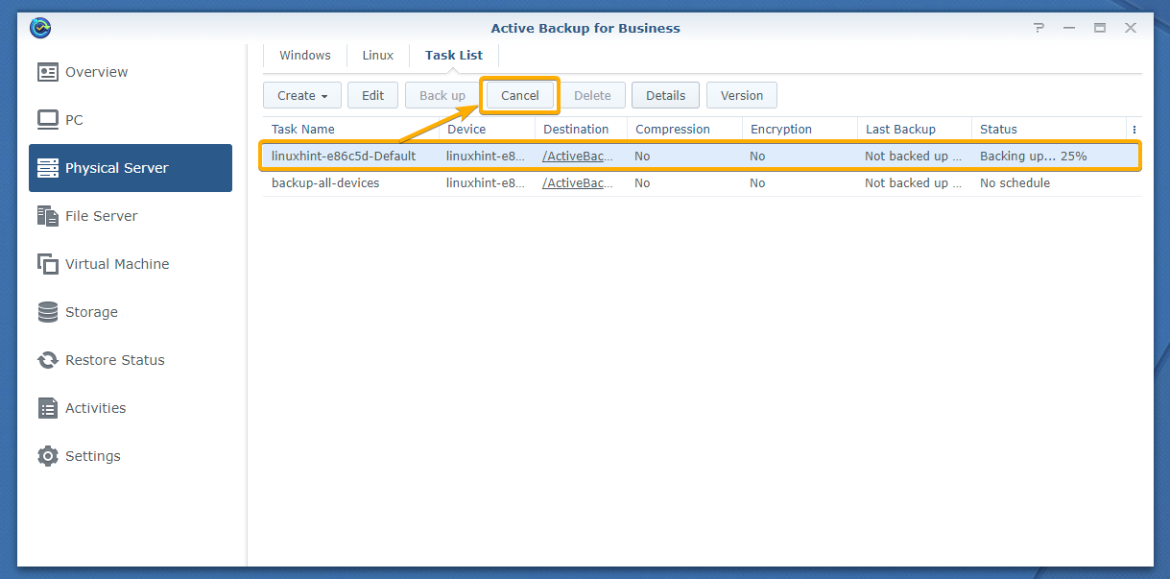Image resolution: width=1170 pixels, height=579 pixels.
Task: Open destination link of linuxhint-e86c5d-Default task
Action: pyautogui.click(x=578, y=156)
